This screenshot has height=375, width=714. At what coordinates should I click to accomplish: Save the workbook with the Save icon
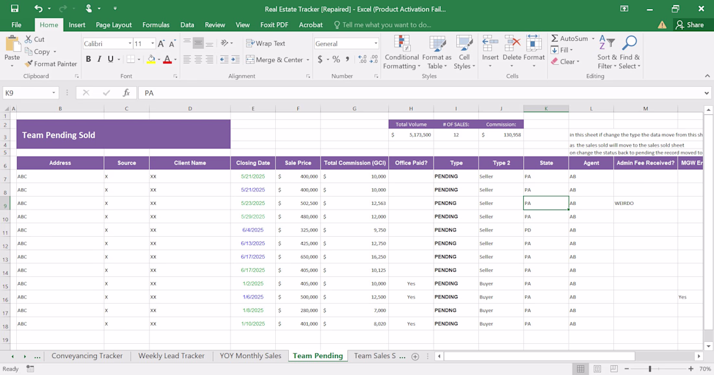tap(14, 8)
